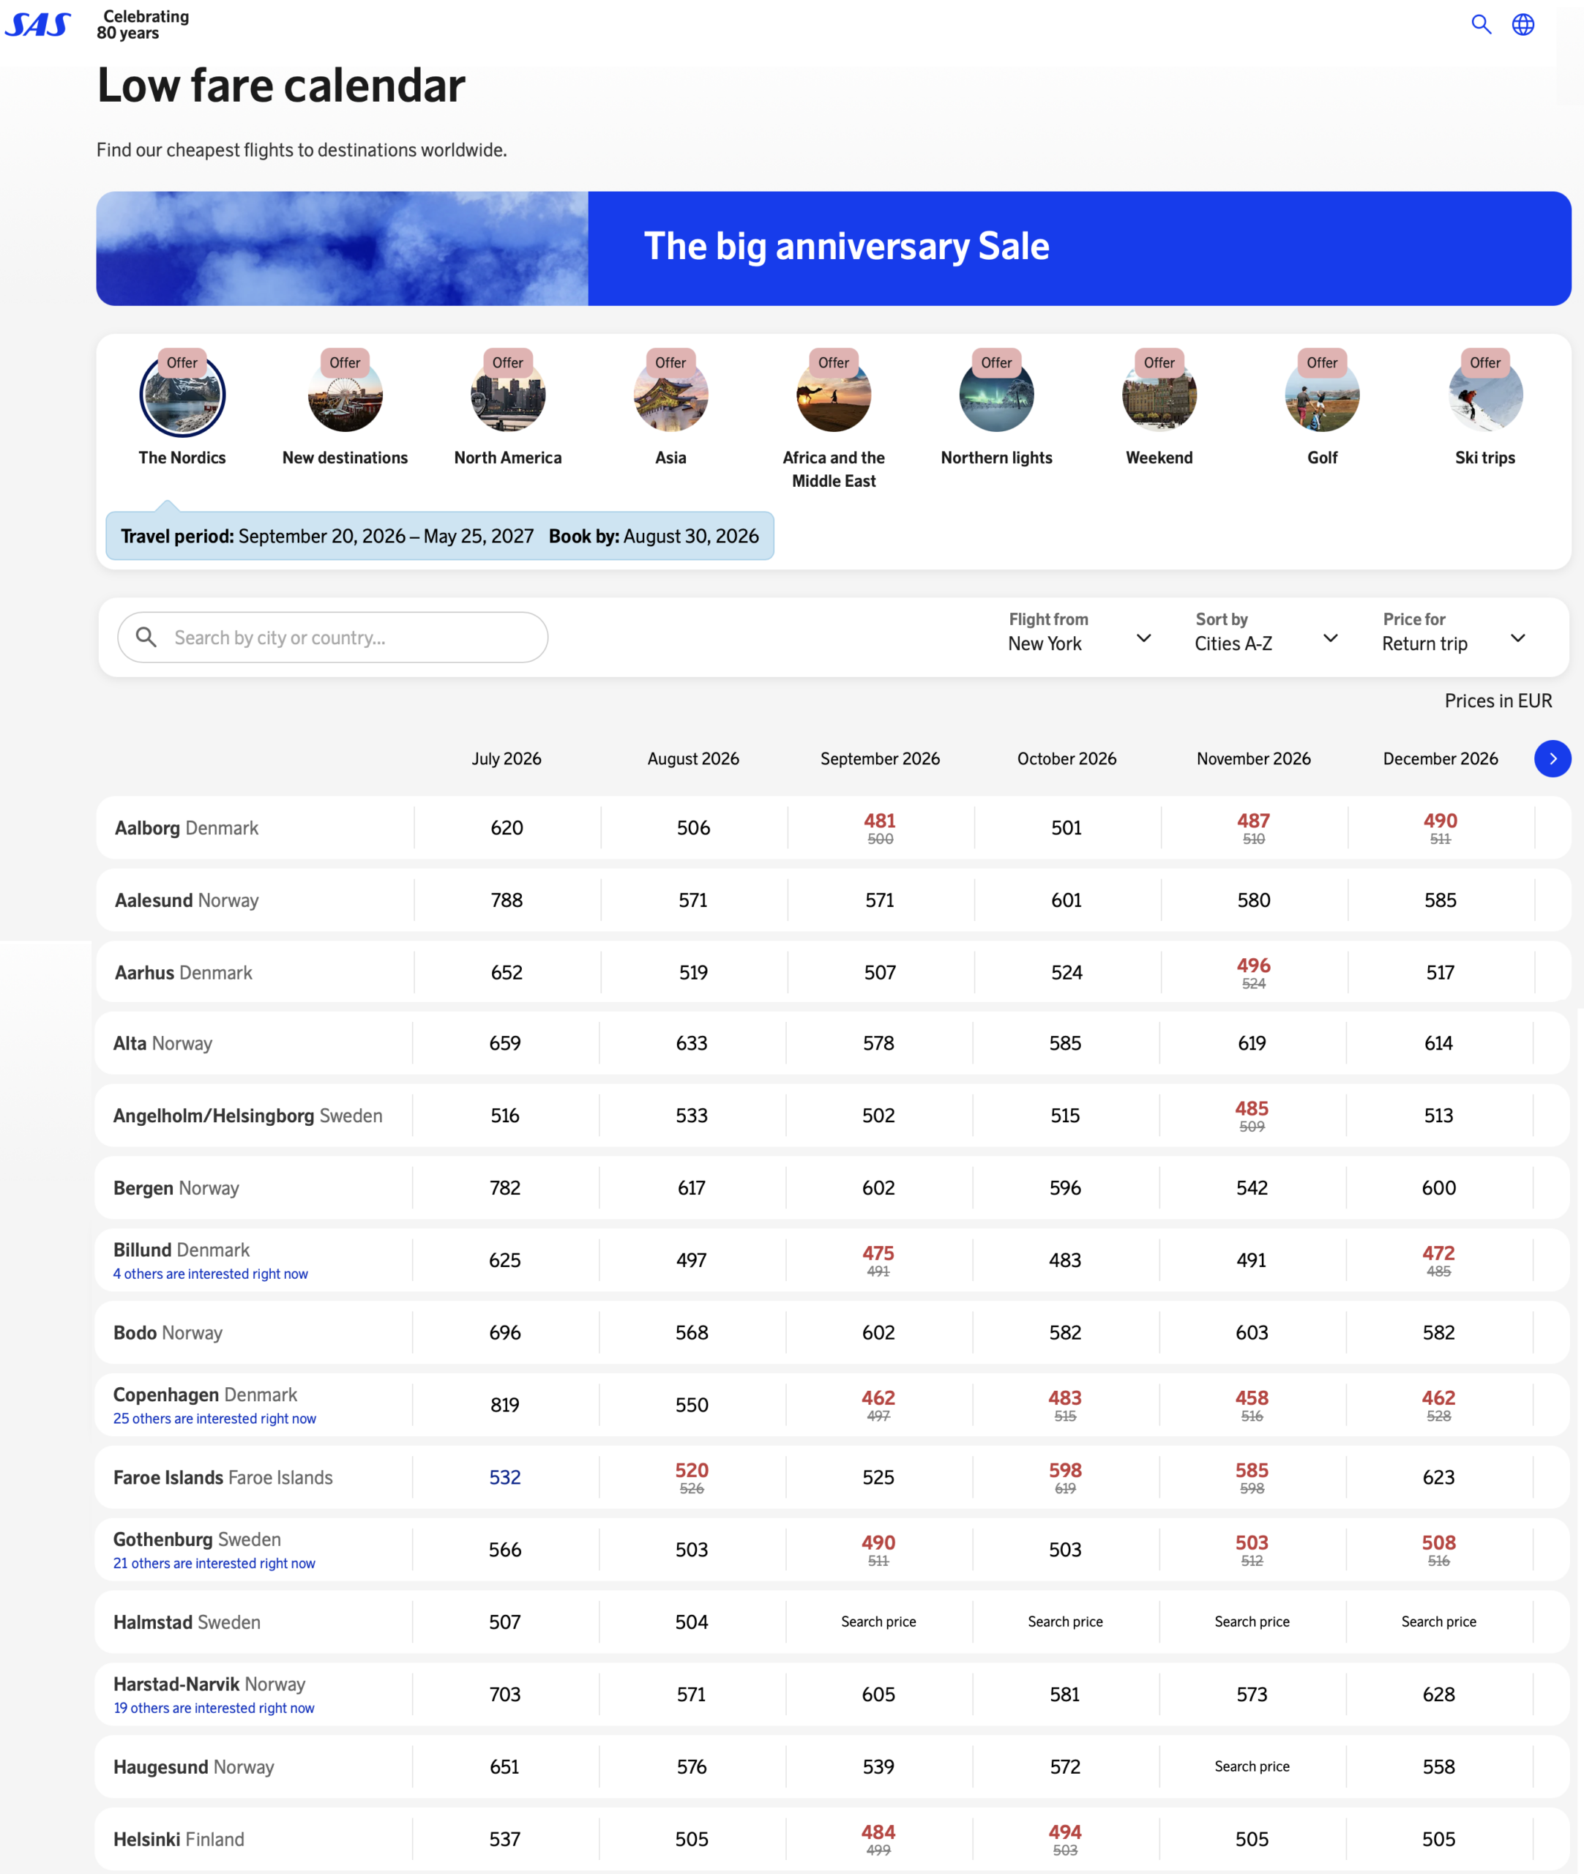The height and width of the screenshot is (1874, 1584).
Task: Open the Sort by Cities A-Z dropdown
Action: click(x=1266, y=632)
